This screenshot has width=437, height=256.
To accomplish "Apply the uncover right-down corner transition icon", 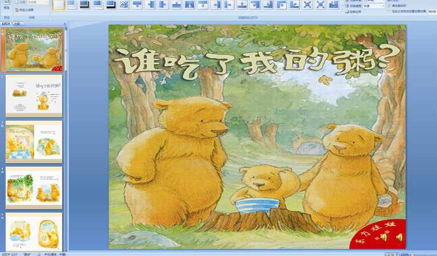I will [x=281, y=5].
